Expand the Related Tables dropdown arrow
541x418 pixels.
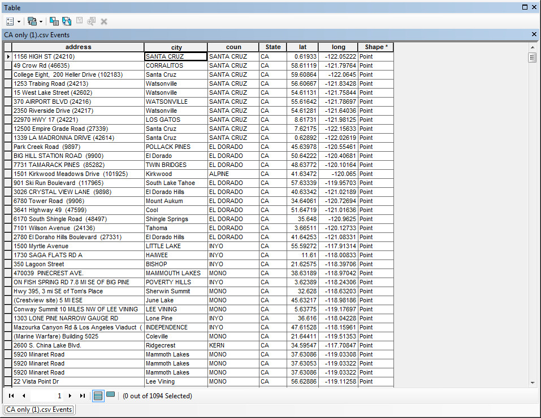[41, 21]
